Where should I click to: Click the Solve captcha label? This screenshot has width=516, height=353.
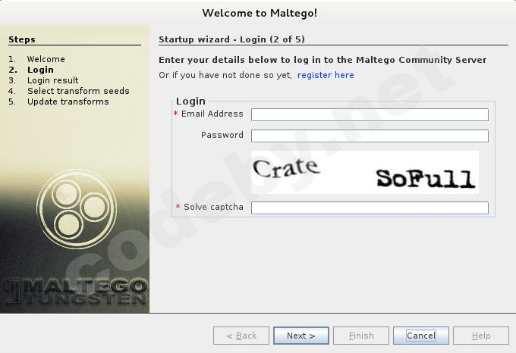click(x=213, y=207)
